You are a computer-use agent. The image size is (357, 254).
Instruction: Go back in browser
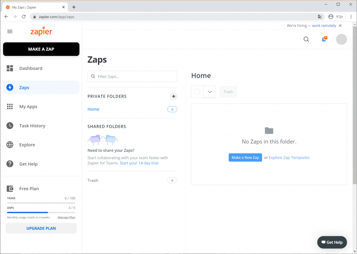pyautogui.click(x=6, y=17)
